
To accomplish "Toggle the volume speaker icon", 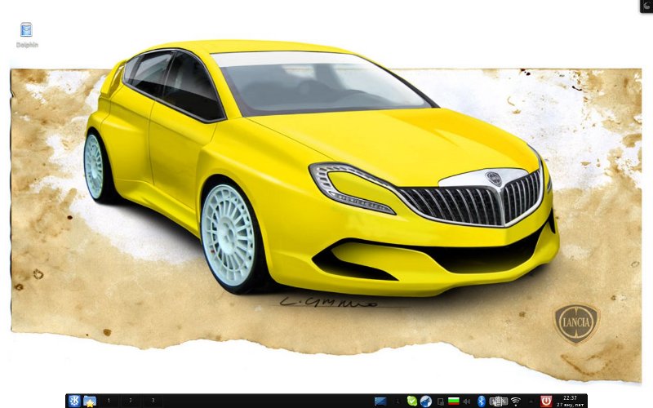I will tap(467, 401).
